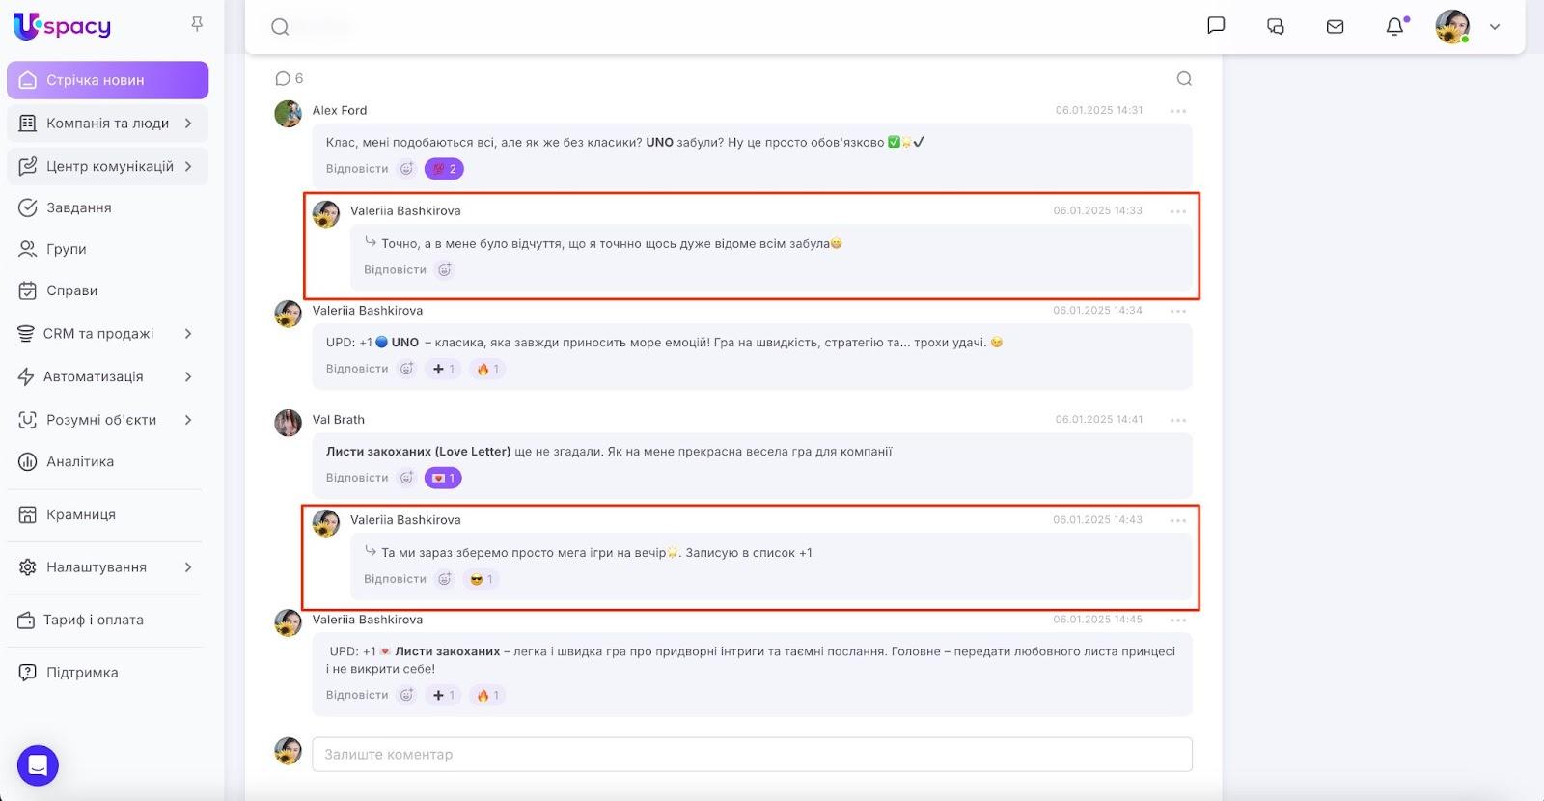Click Відповісти under Val Brath's comment
Viewport: 1544px width, 801px height.
(357, 478)
